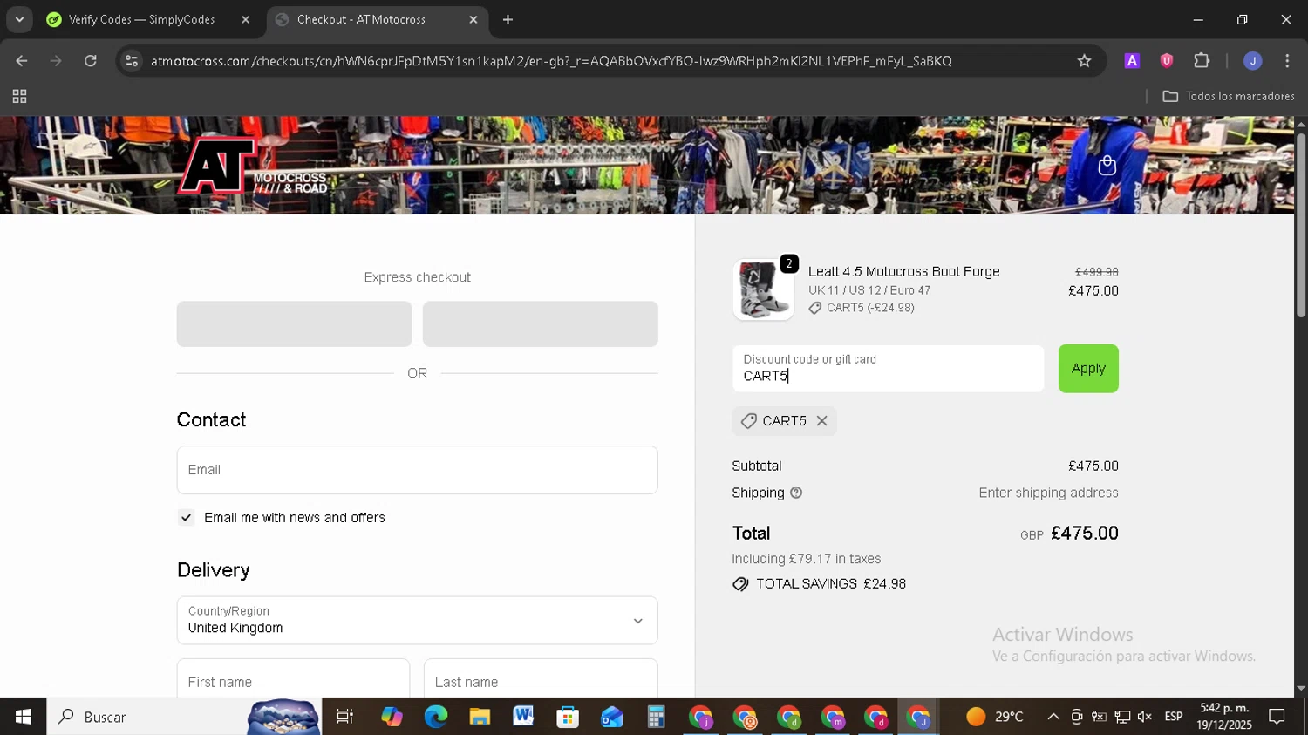Open Microsoft Edge from taskbar
This screenshot has width=1308, height=735.
(435, 717)
